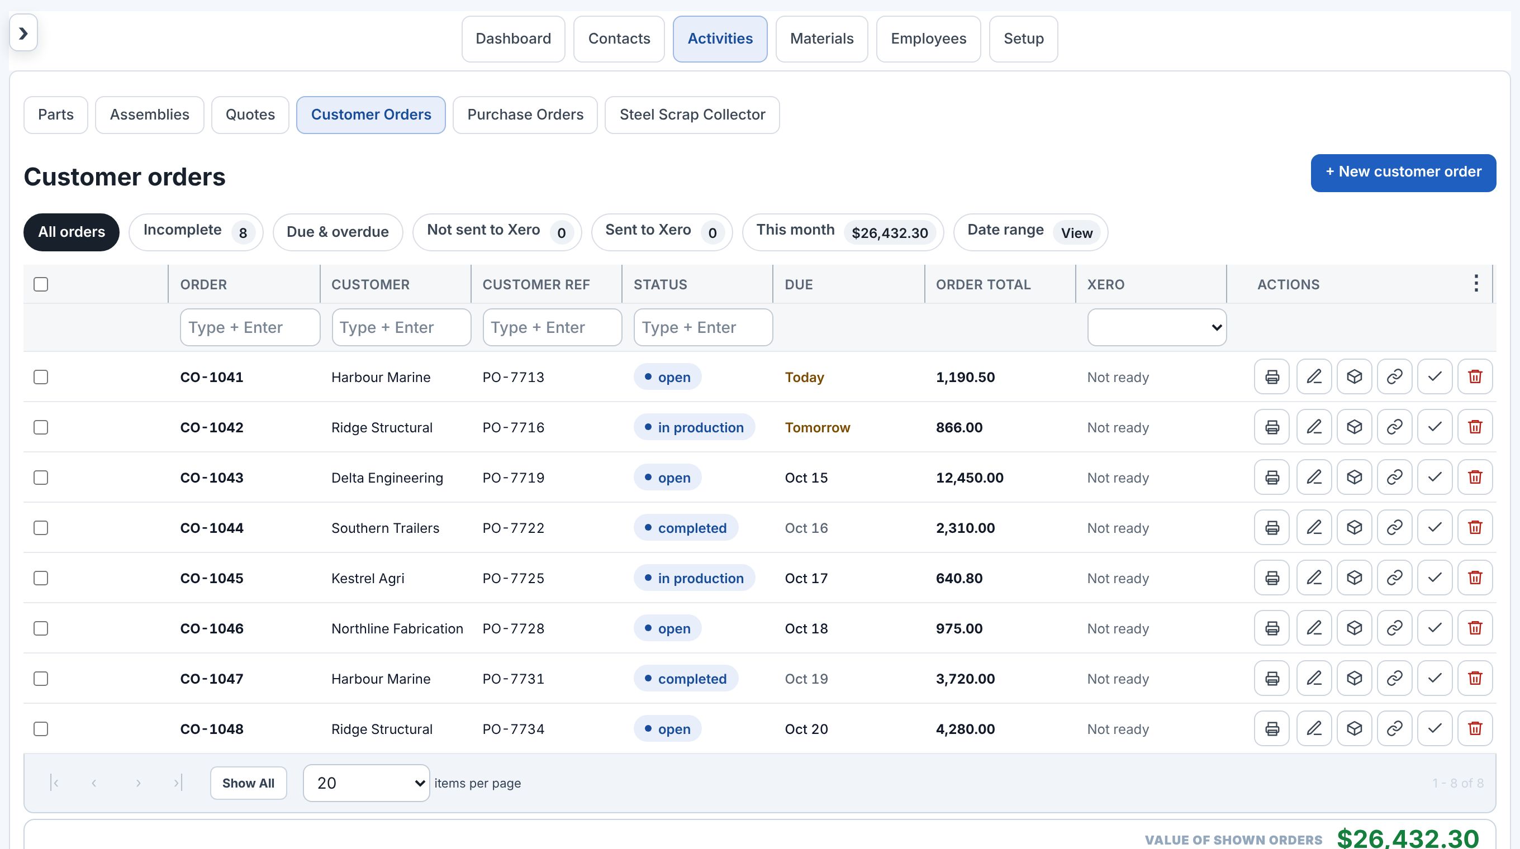Image resolution: width=1520 pixels, height=849 pixels.
Task: Click the Status filter input field
Action: [x=704, y=327]
